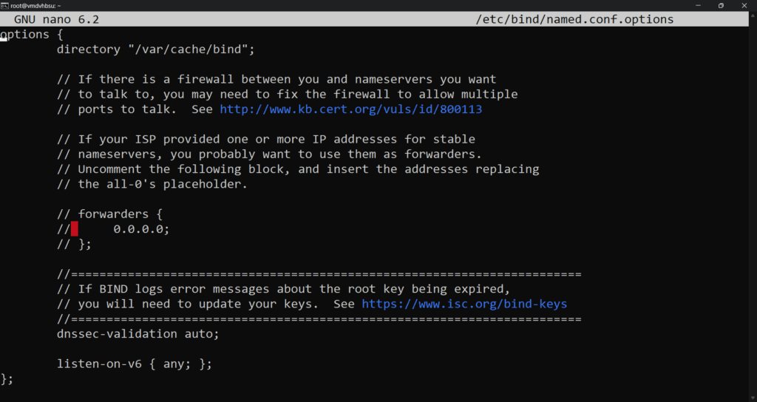Restore down the terminal window
Screen dimensions: 757x402
tap(721, 5)
